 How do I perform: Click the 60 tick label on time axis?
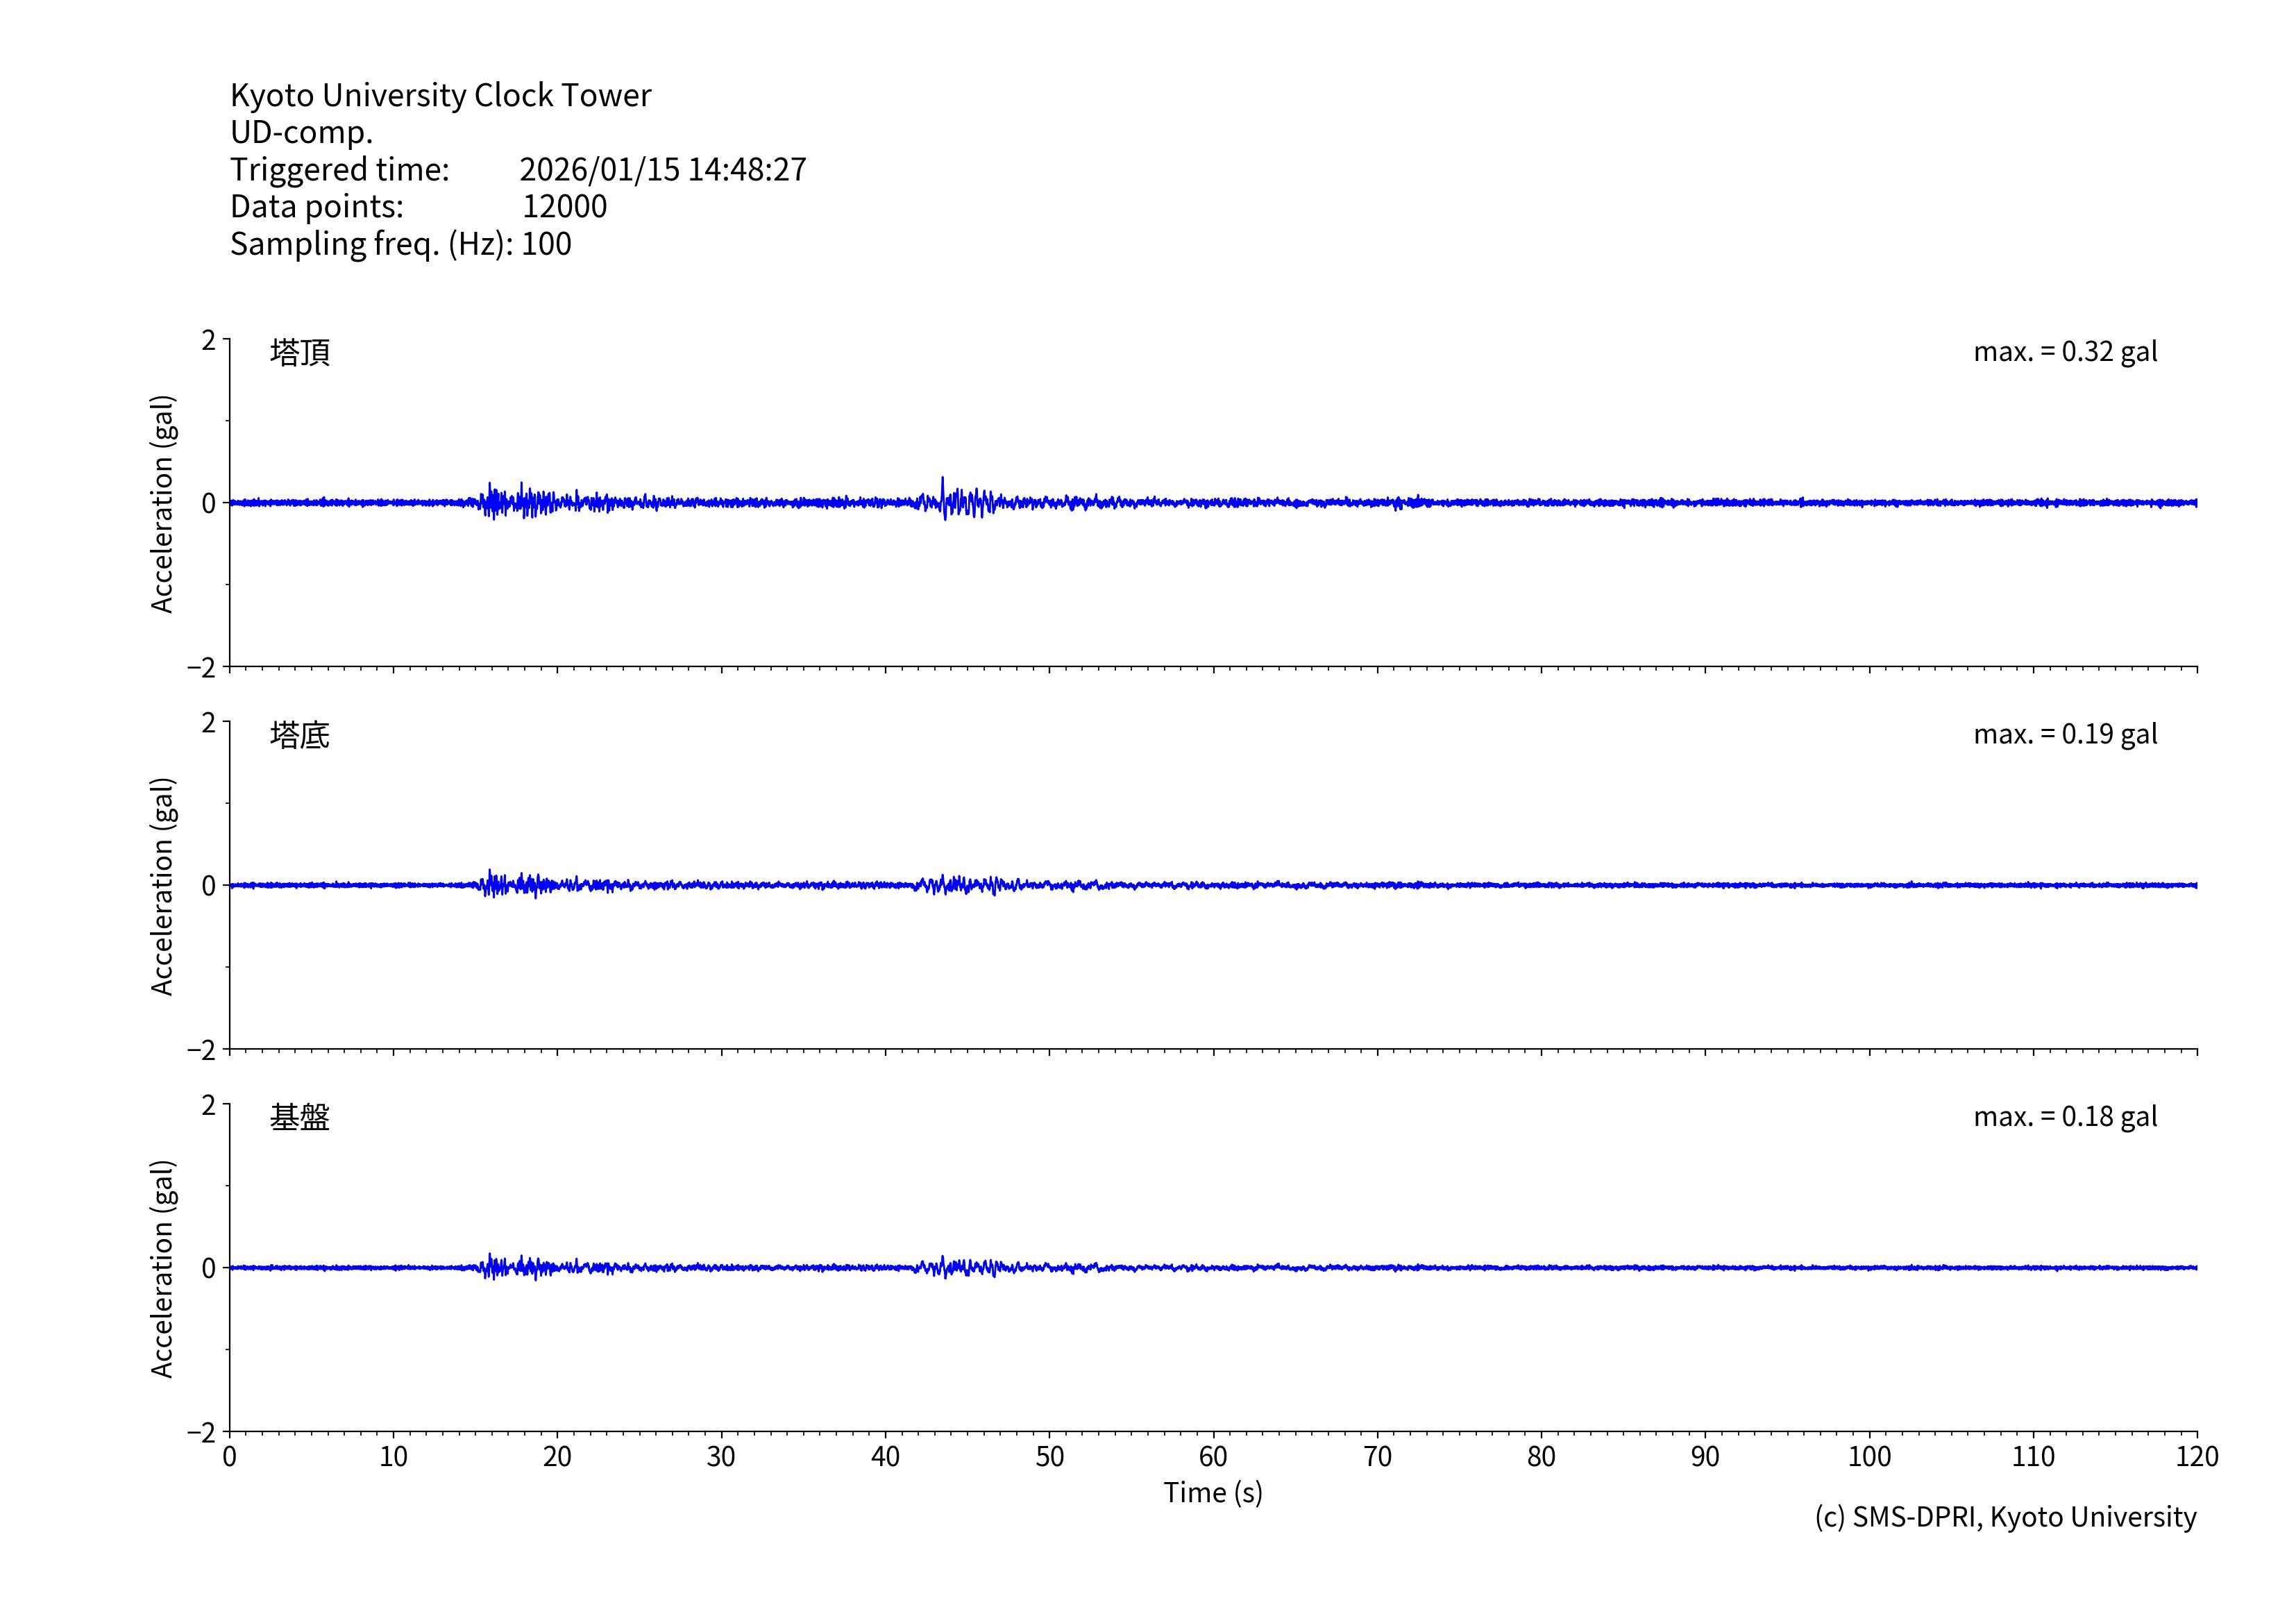pos(1212,1457)
